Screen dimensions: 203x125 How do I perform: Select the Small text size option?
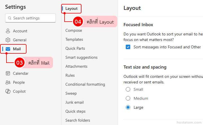128,89
